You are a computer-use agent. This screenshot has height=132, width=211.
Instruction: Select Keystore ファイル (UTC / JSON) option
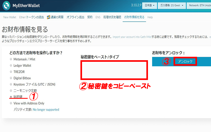click(x=11, y=84)
